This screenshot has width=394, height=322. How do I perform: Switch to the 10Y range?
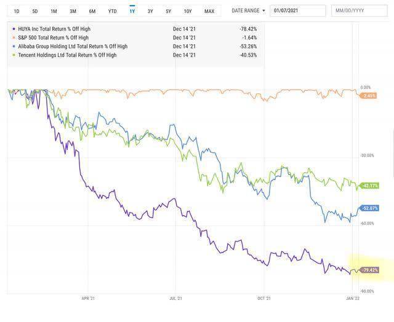click(188, 11)
